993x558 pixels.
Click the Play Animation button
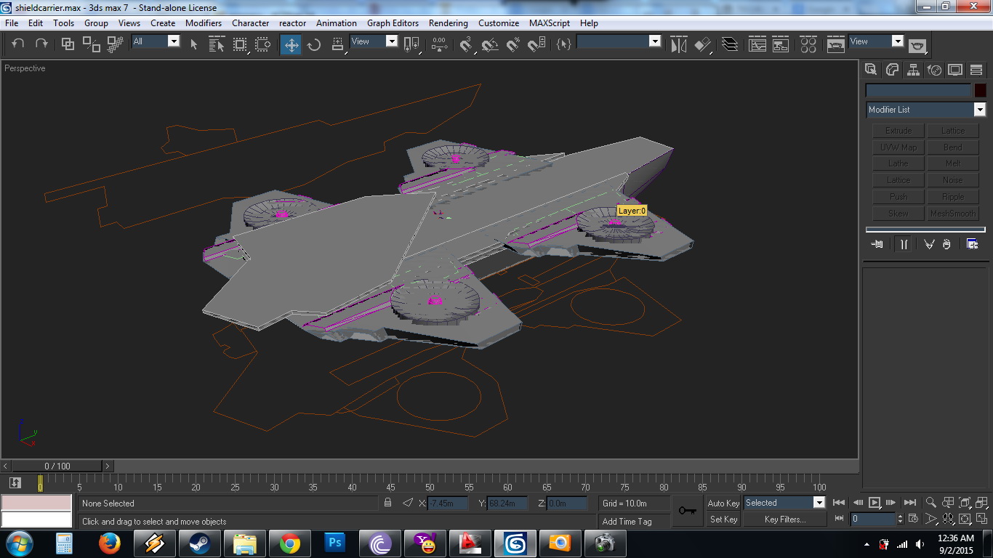coord(875,503)
